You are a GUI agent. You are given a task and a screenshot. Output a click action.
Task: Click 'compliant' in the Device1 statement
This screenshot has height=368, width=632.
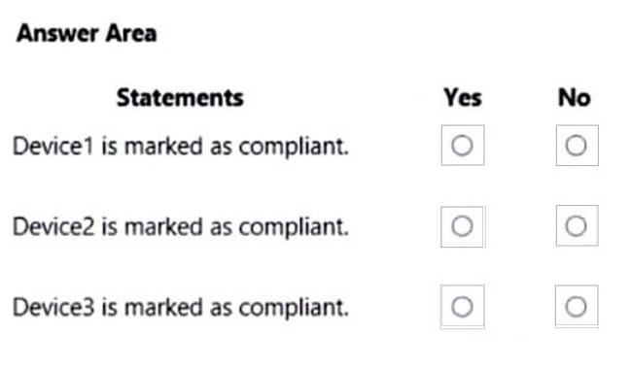coord(294,147)
